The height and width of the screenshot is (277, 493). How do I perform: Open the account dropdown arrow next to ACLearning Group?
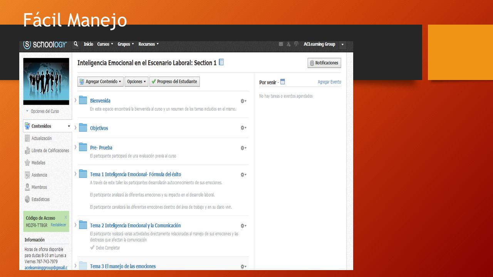click(343, 45)
